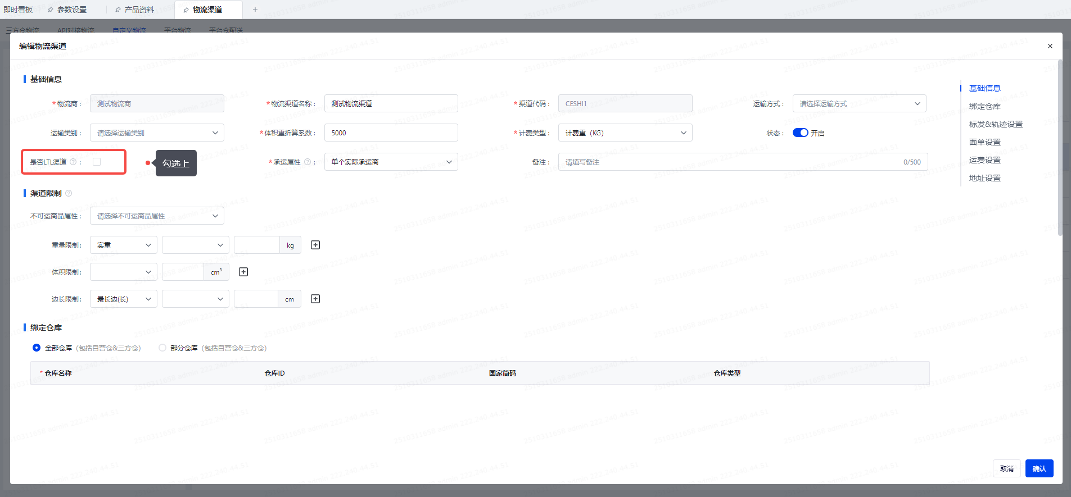Image resolution: width=1071 pixels, height=497 pixels.
Task: Click the 仓库类型 column header
Action: (727, 373)
